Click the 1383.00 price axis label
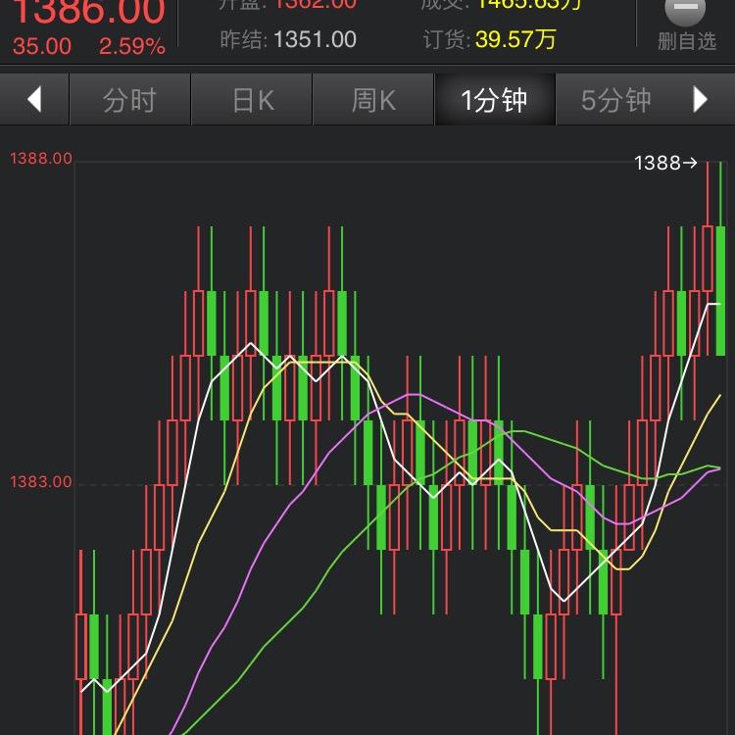This screenshot has width=735, height=735. pyautogui.click(x=40, y=482)
